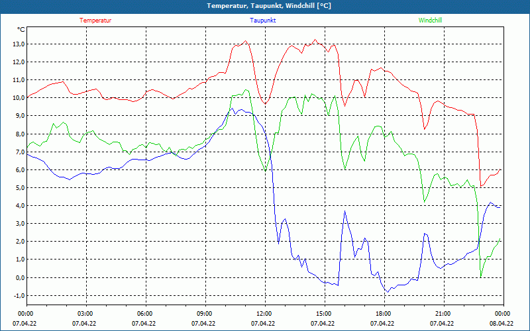Click the 08.04.22 date label
This screenshot has height=331, width=530.
502,324
